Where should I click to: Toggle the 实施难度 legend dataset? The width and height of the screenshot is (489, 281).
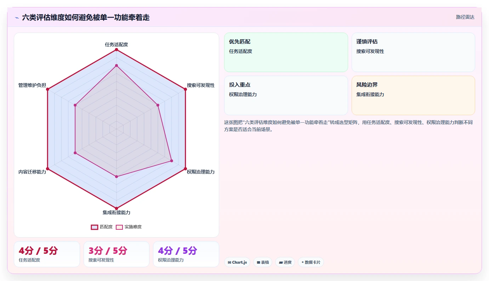(129, 227)
